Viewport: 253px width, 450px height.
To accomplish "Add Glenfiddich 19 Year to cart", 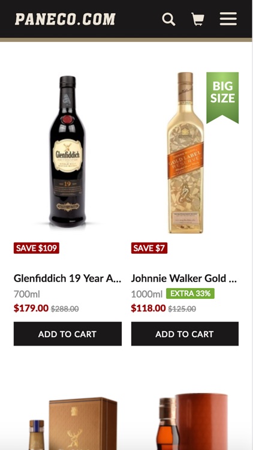I will (68, 334).
